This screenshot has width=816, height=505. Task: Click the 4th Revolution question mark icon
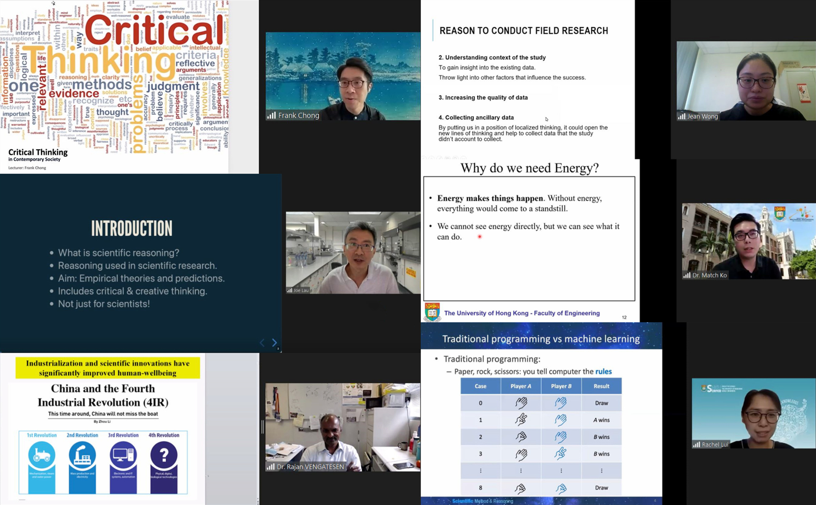click(164, 455)
